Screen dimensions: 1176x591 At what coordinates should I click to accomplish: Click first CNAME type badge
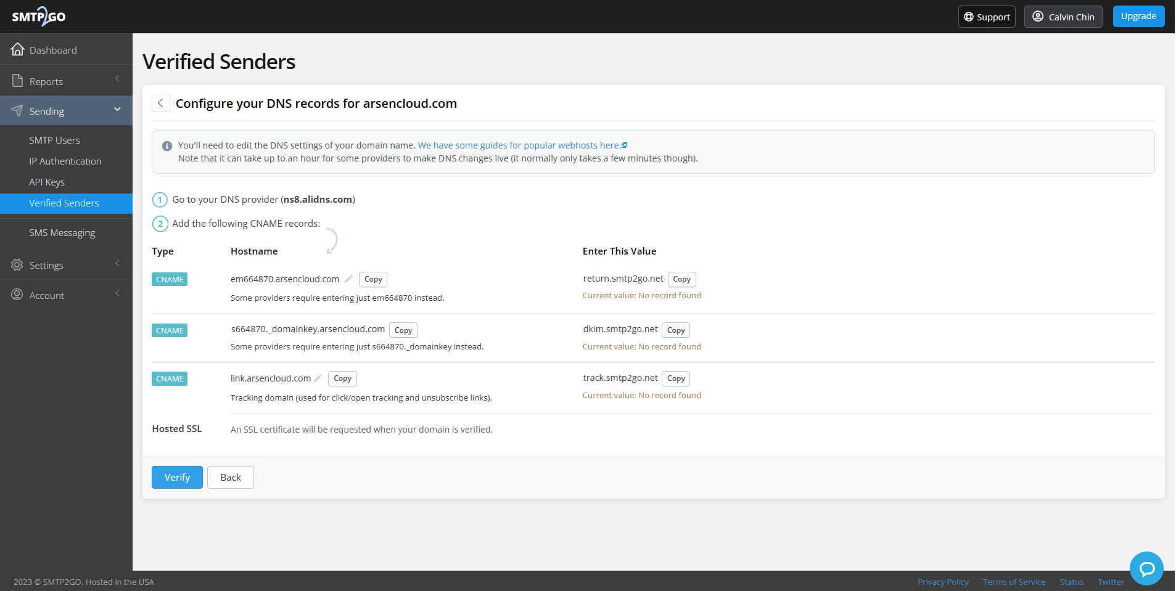pyautogui.click(x=170, y=279)
